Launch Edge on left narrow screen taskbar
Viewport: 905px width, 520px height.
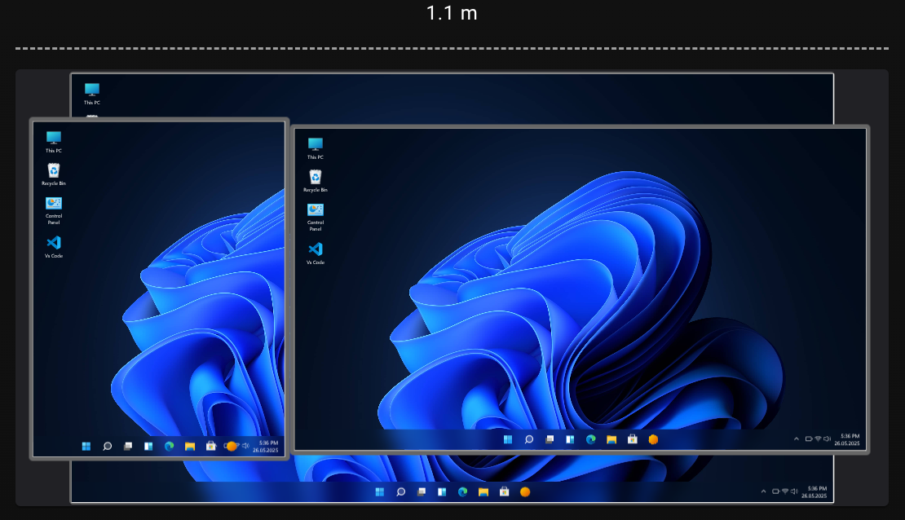tap(169, 446)
